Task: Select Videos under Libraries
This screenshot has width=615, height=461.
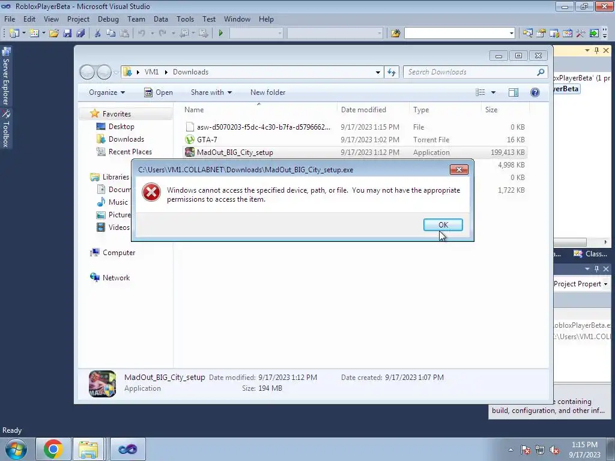Action: click(x=119, y=227)
